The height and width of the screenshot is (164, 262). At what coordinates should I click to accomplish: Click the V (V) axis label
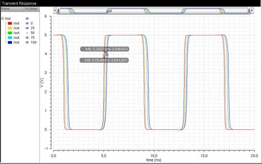pyautogui.click(x=42, y=83)
